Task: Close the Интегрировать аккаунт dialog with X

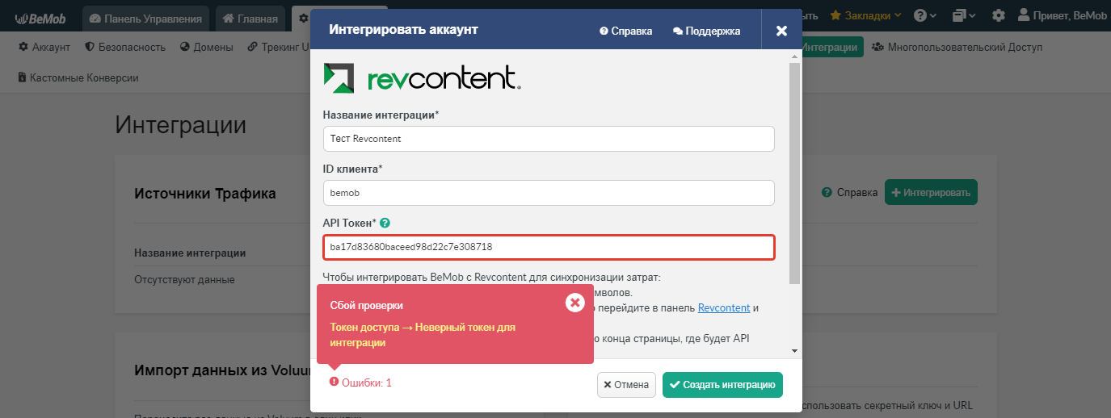Action: click(x=781, y=31)
